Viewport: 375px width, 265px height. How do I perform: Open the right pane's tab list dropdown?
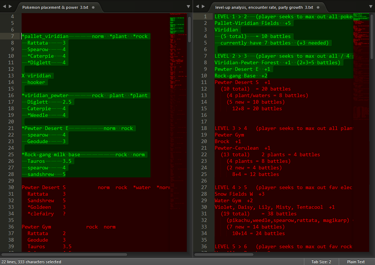(371, 7)
